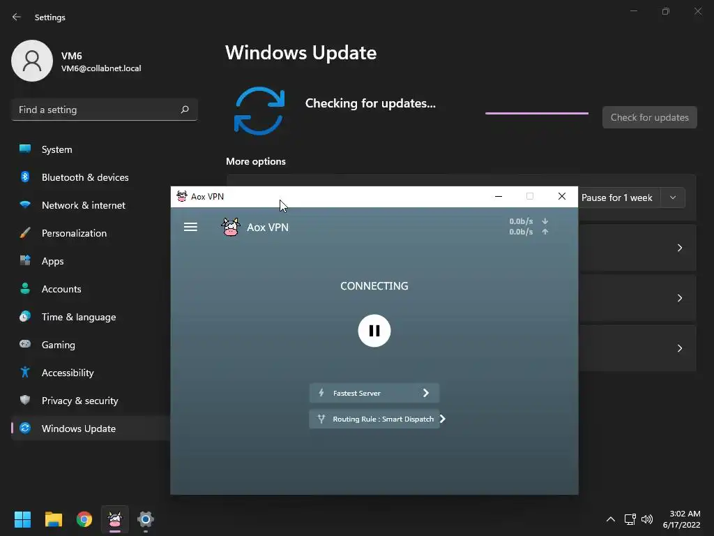Viewport: 714px width, 536px height.
Task: Click the upload speed arrow icon
Action: (545, 232)
